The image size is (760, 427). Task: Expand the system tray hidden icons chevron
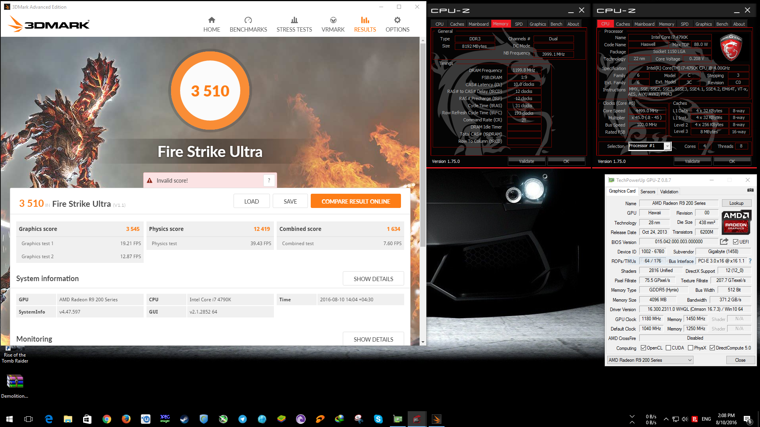(666, 419)
